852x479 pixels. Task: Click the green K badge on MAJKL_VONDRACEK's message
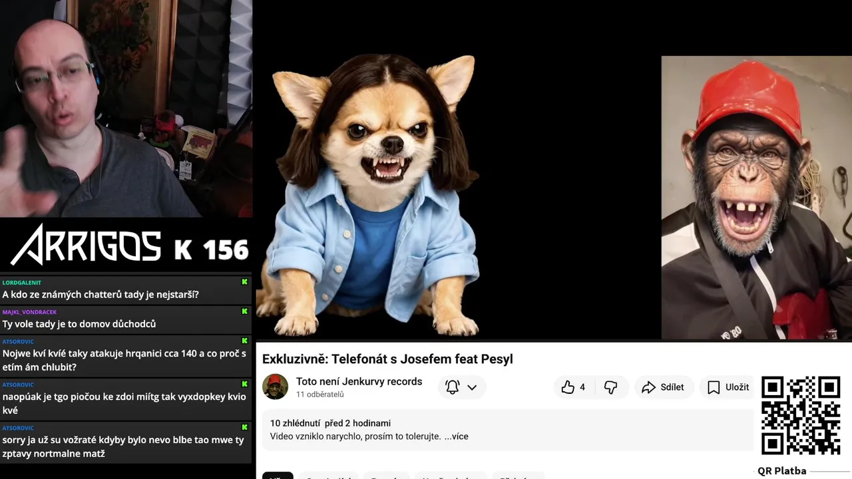245,311
